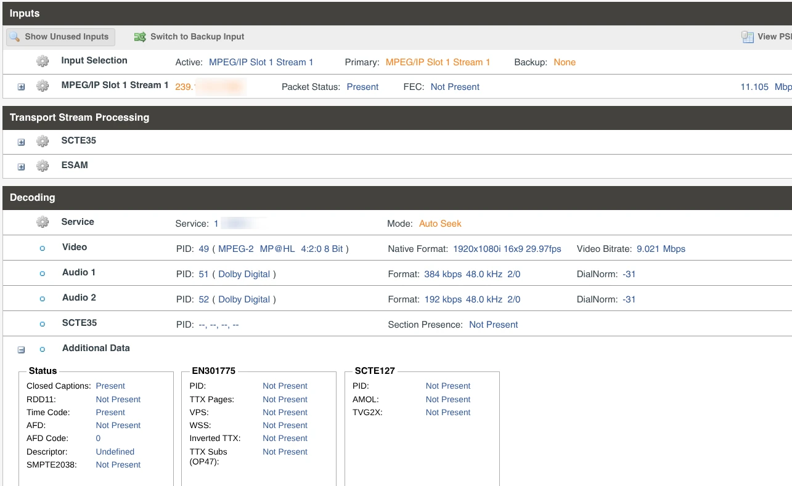Click the Show Unused Inputs button
792x486 pixels.
pyautogui.click(x=60, y=37)
